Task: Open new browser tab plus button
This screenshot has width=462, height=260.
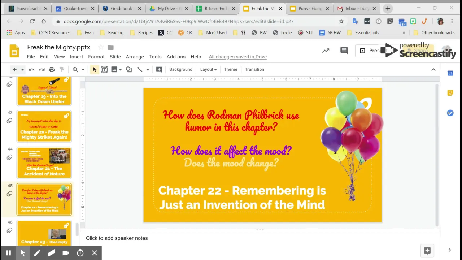Action: [388, 8]
